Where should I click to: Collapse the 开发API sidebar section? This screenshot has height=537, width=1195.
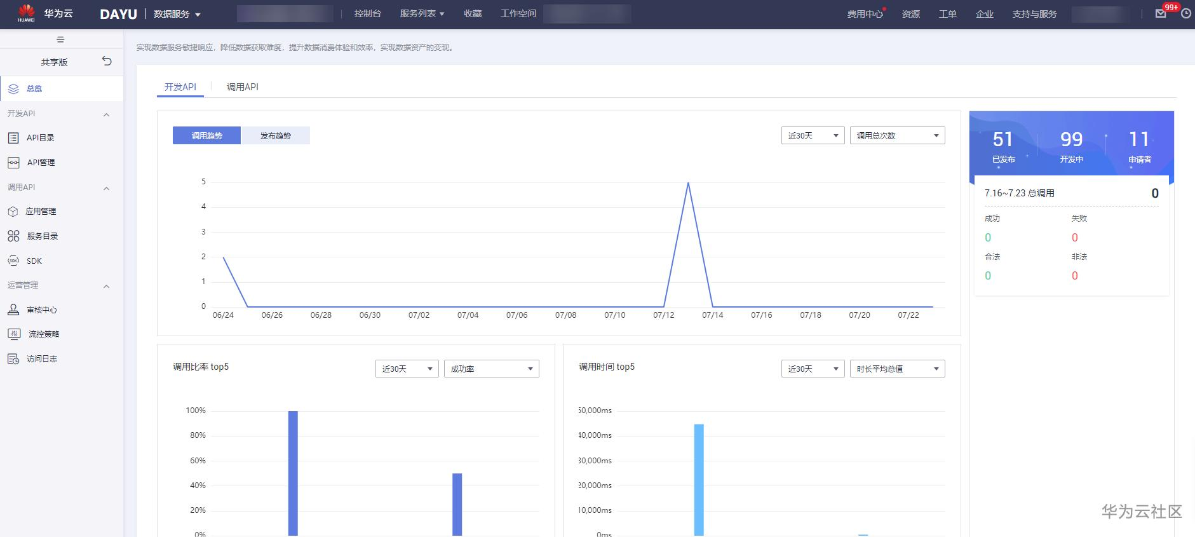tap(107, 114)
